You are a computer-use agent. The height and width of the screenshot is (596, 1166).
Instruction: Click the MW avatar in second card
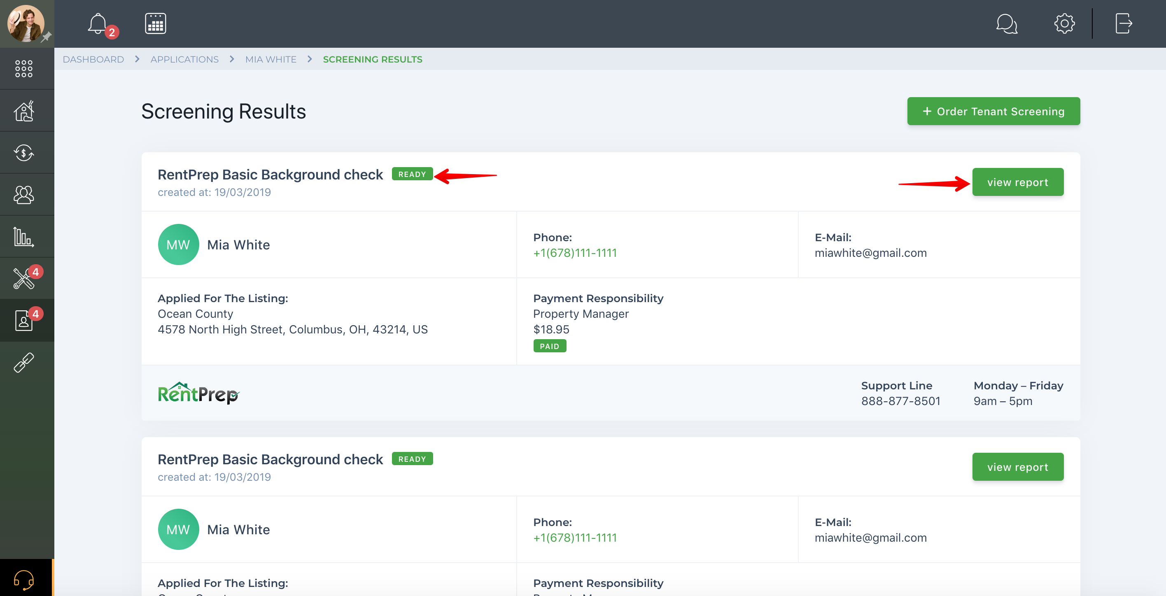178,529
